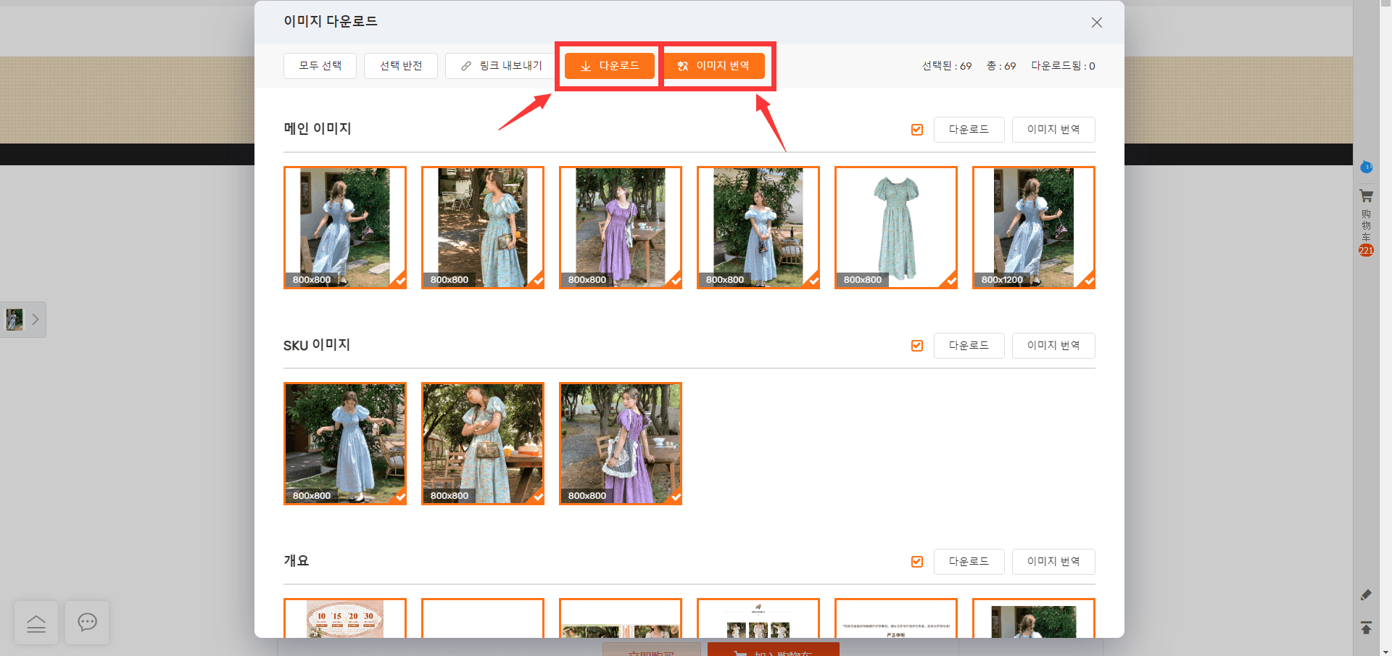Click the 다운로드됨 : 0 counter text
This screenshot has width=1392, height=656.
point(1063,66)
